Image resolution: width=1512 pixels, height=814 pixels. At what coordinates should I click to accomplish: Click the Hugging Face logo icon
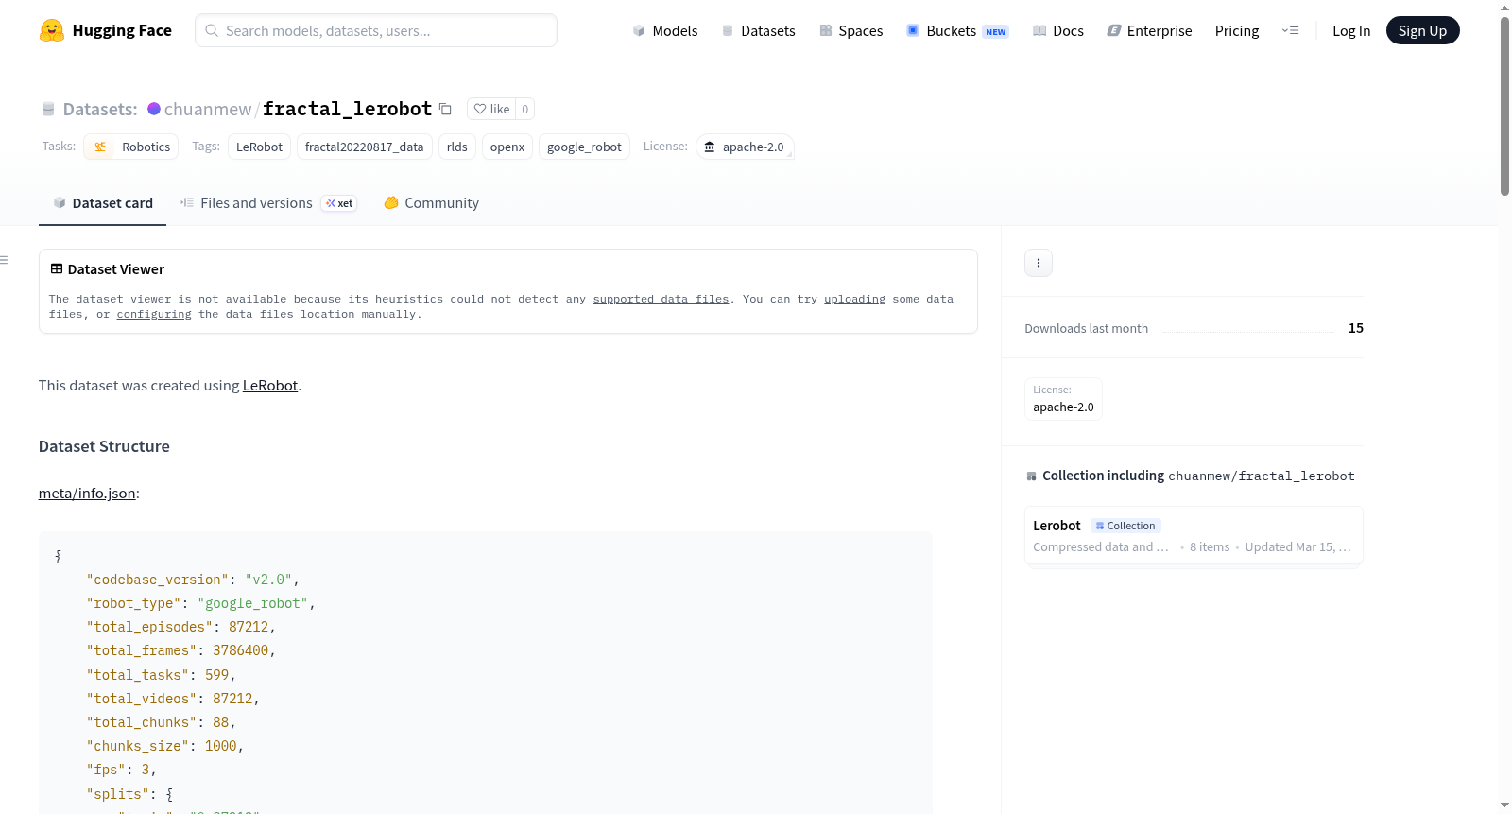click(x=52, y=30)
